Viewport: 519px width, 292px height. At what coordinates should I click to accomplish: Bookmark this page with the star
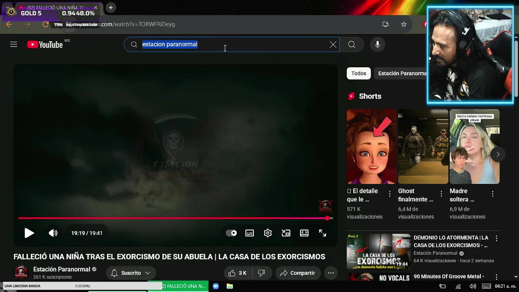click(x=403, y=24)
